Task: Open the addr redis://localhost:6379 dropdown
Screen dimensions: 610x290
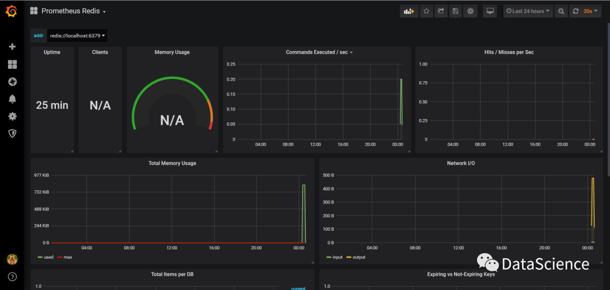Action: [77, 36]
